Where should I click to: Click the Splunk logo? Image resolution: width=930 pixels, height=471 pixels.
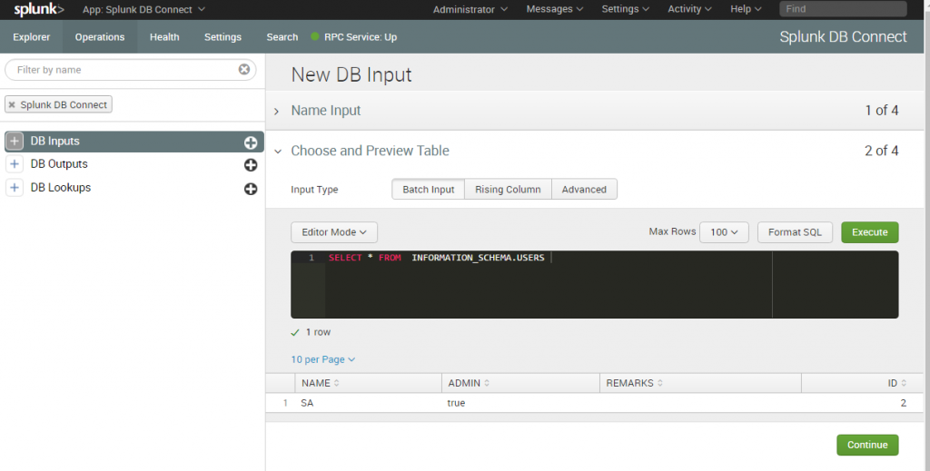point(38,9)
